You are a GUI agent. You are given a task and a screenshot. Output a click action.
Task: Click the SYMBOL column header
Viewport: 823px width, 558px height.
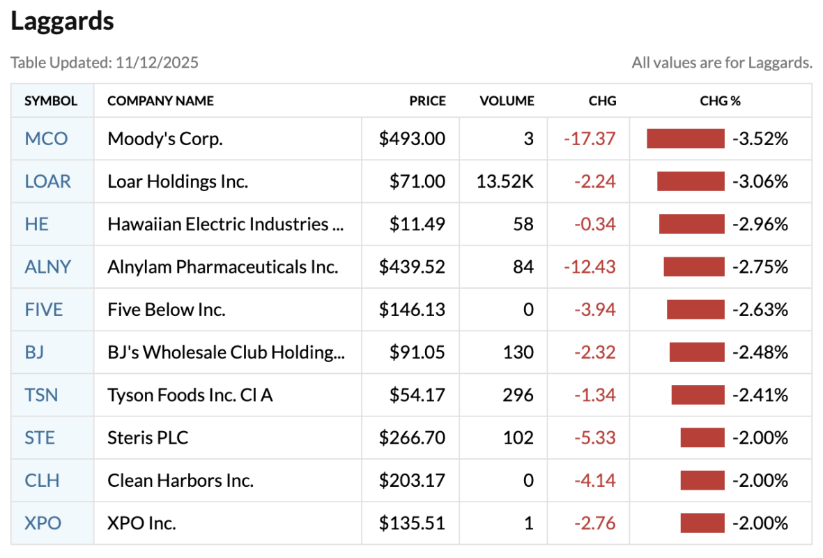click(x=51, y=101)
